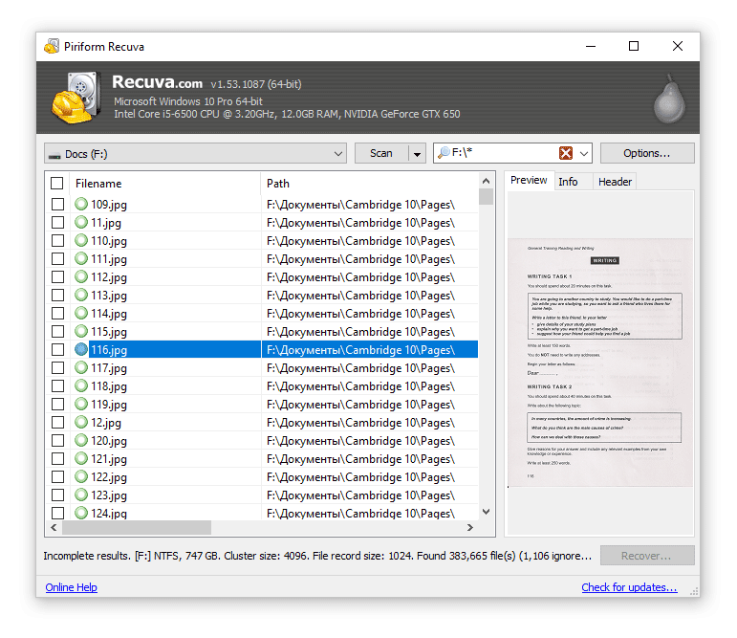The height and width of the screenshot is (638, 737).
Task: Switch to the Header tab
Action: (x=615, y=182)
